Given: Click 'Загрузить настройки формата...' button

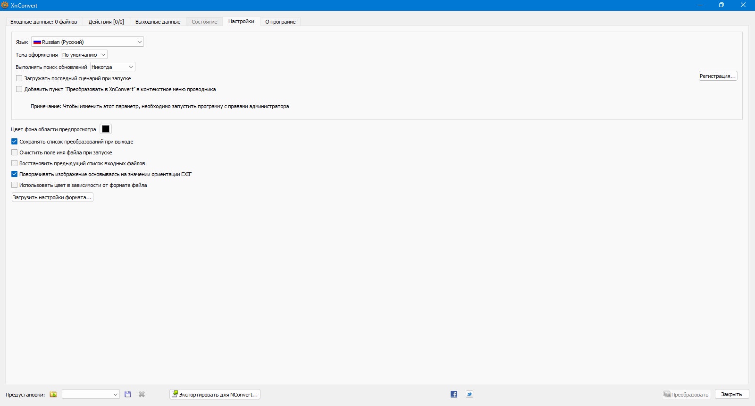Looking at the screenshot, I should click(x=52, y=197).
